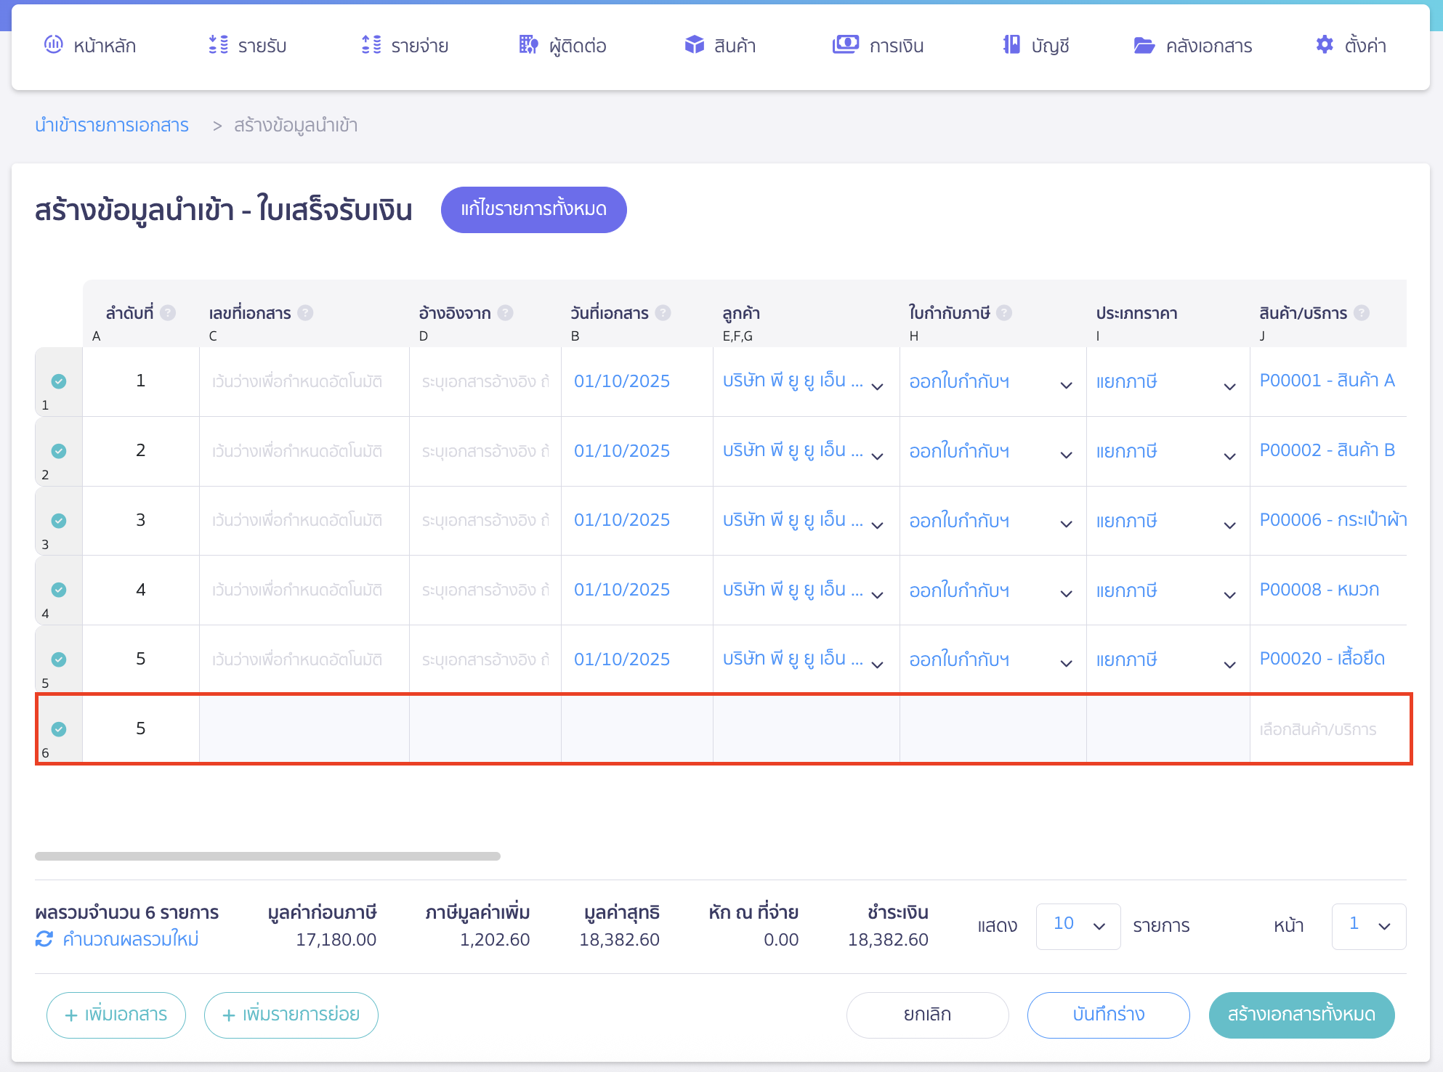Image resolution: width=1443 pixels, height=1072 pixels.
Task: Click the gear icon for ตั้งค่า
Action: click(1325, 45)
